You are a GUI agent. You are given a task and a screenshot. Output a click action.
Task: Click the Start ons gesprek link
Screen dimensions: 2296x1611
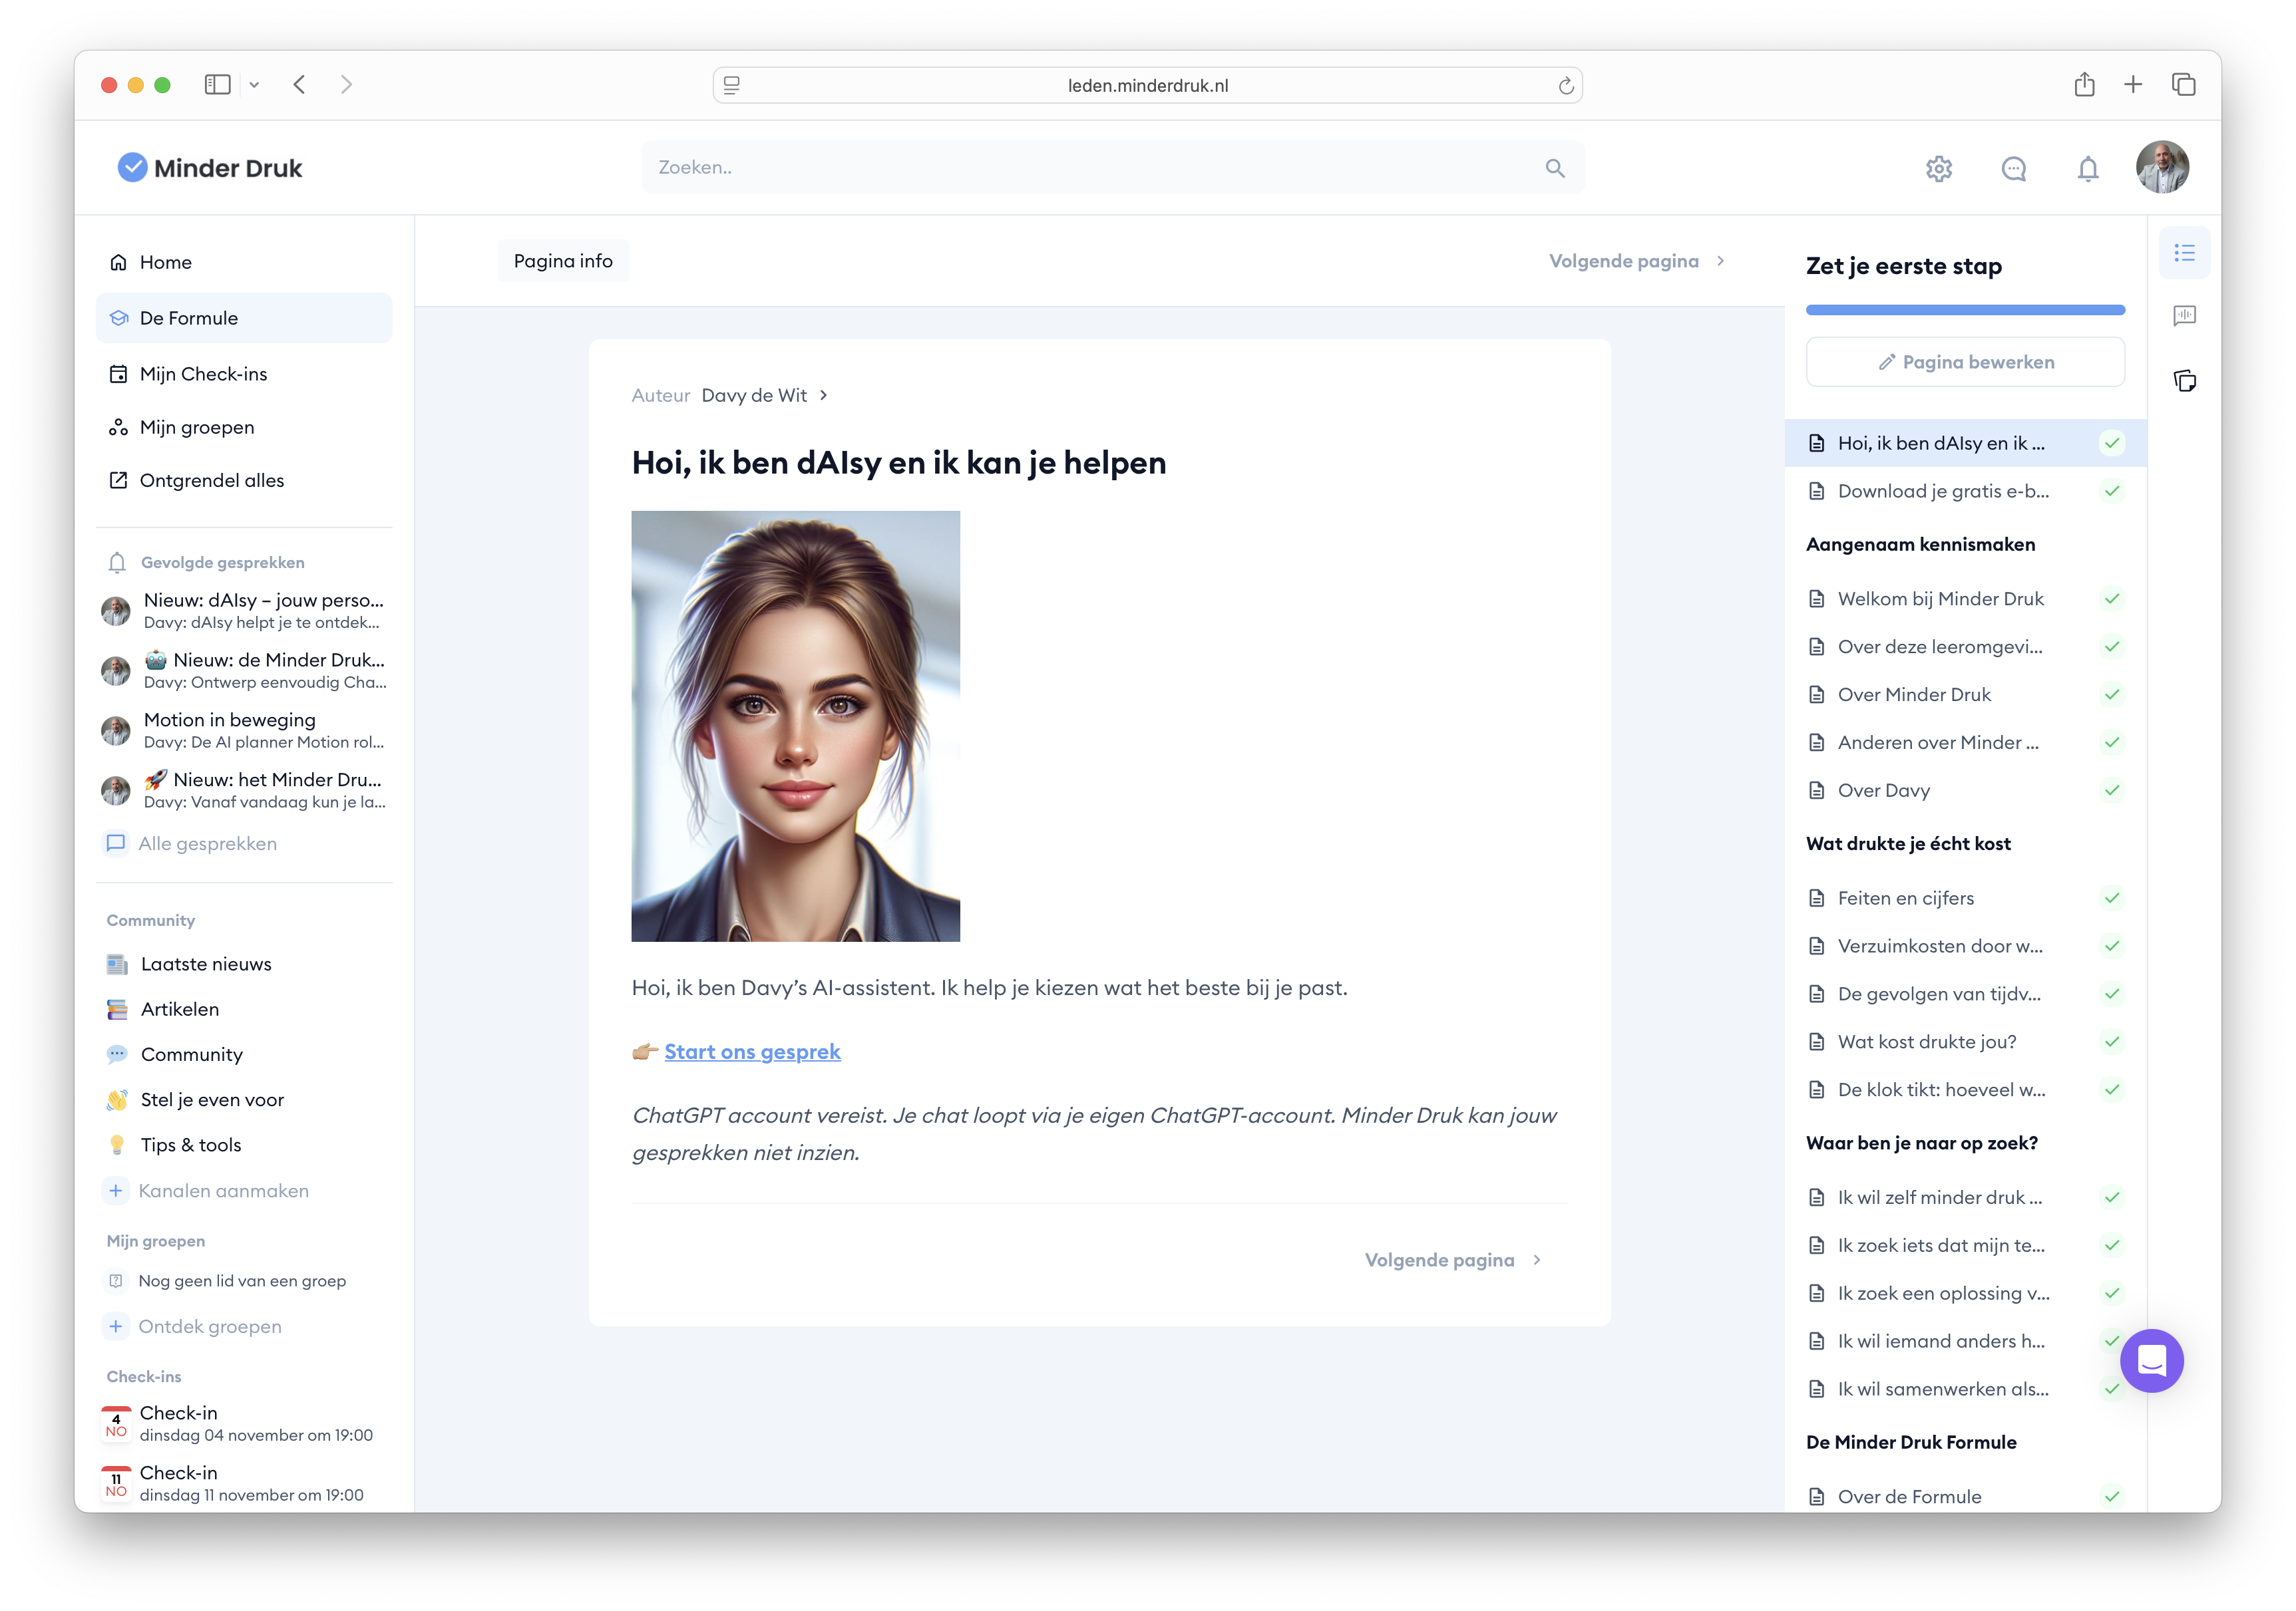(x=752, y=1052)
